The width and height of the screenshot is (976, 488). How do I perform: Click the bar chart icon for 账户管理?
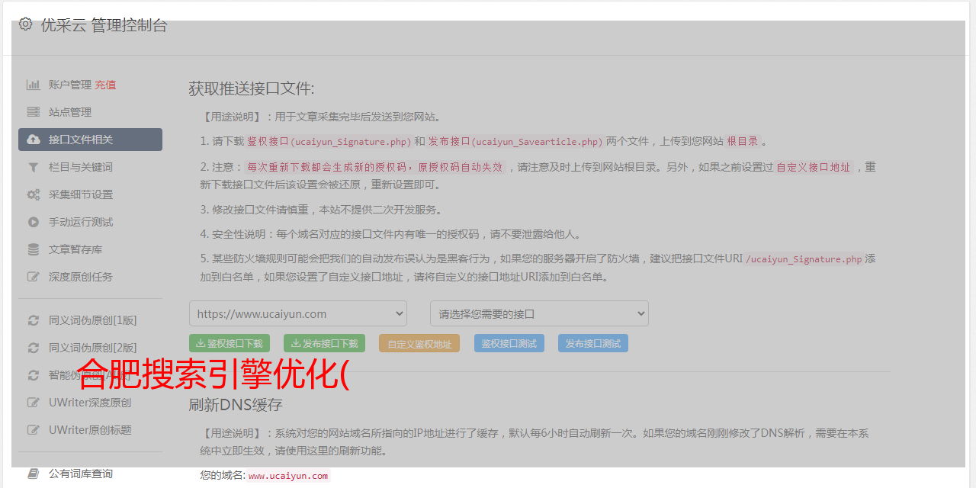click(x=34, y=85)
